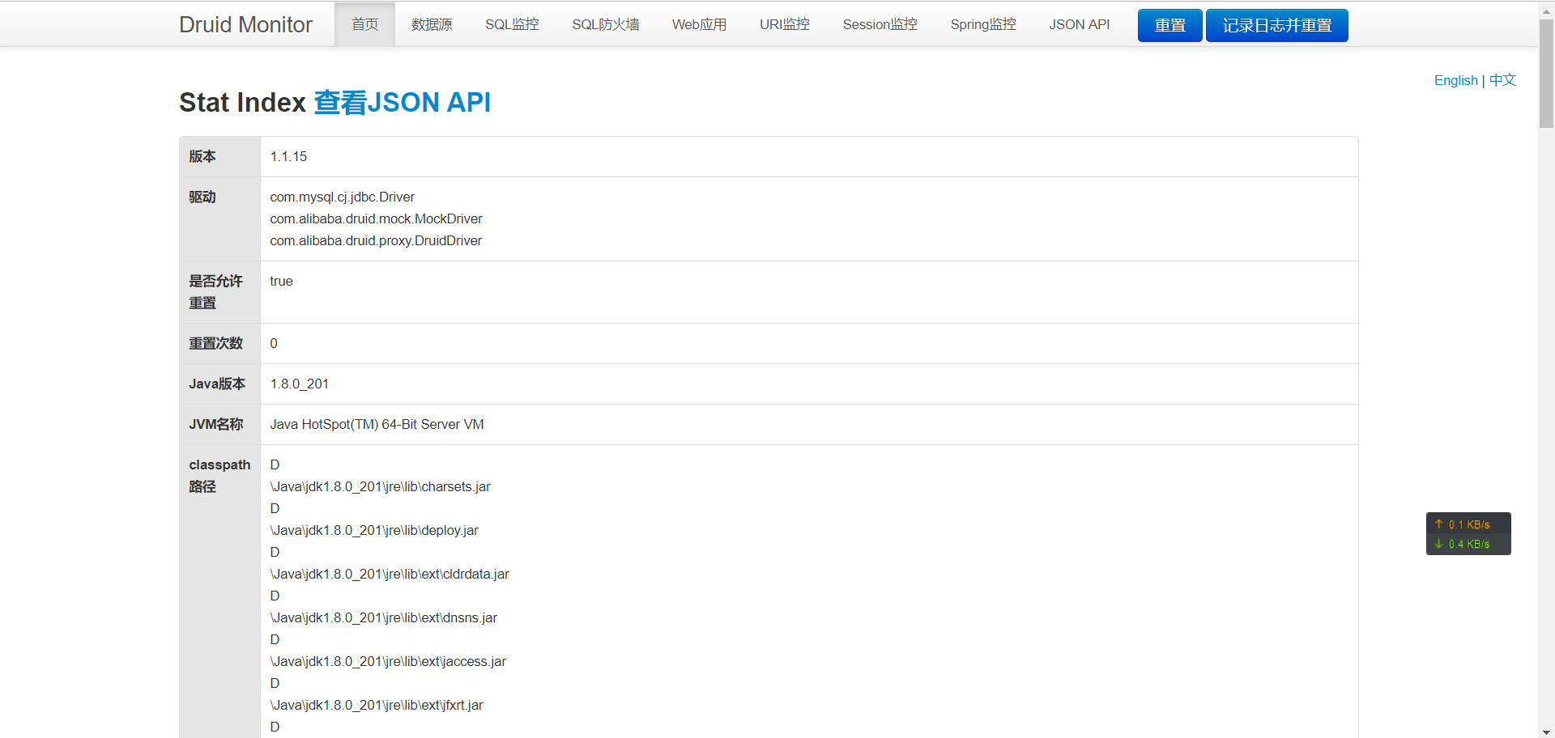
Task: Open the 查看JSON API heading link
Action: point(402,103)
